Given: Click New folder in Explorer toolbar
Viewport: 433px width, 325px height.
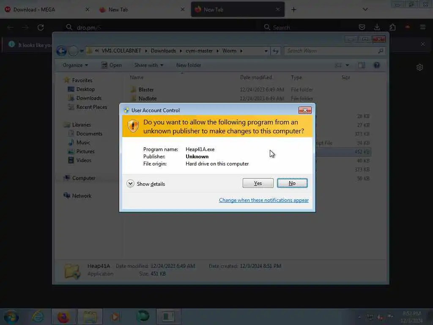Looking at the screenshot, I should tap(189, 65).
